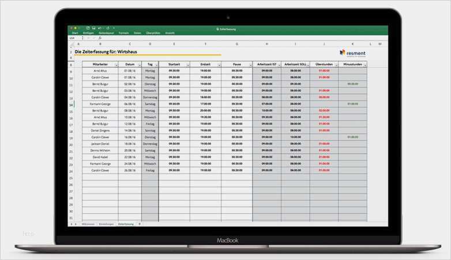Select the 'David Habel' employee cell
451x260 pixels.
pos(100,157)
